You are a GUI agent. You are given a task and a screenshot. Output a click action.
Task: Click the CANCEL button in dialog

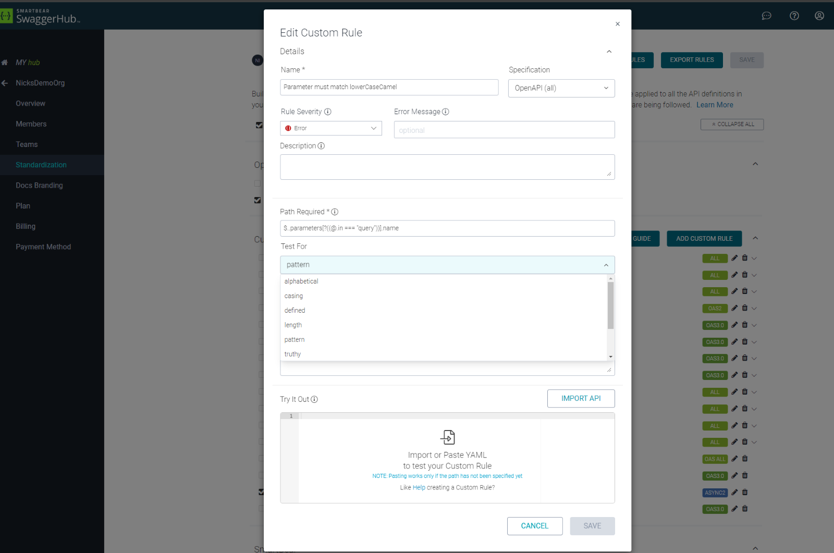[x=534, y=526]
